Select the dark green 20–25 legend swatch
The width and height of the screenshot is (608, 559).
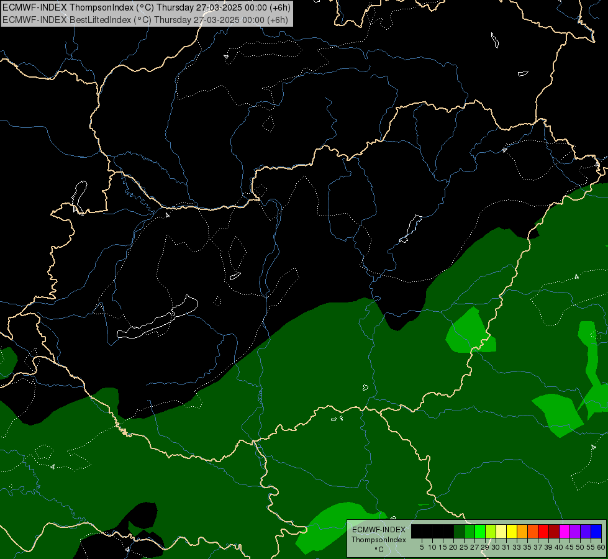459,531
